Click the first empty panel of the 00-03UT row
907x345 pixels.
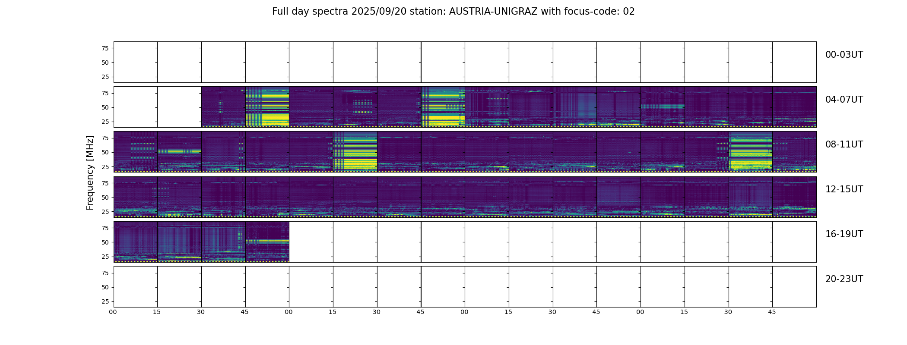pos(136,62)
